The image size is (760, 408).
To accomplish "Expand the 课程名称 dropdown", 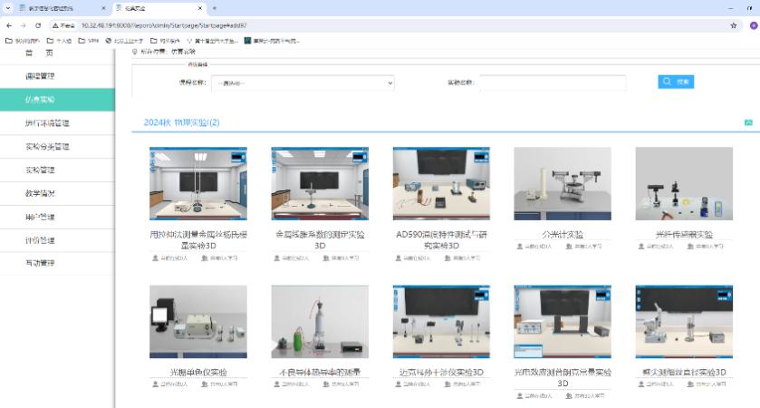I will (303, 83).
